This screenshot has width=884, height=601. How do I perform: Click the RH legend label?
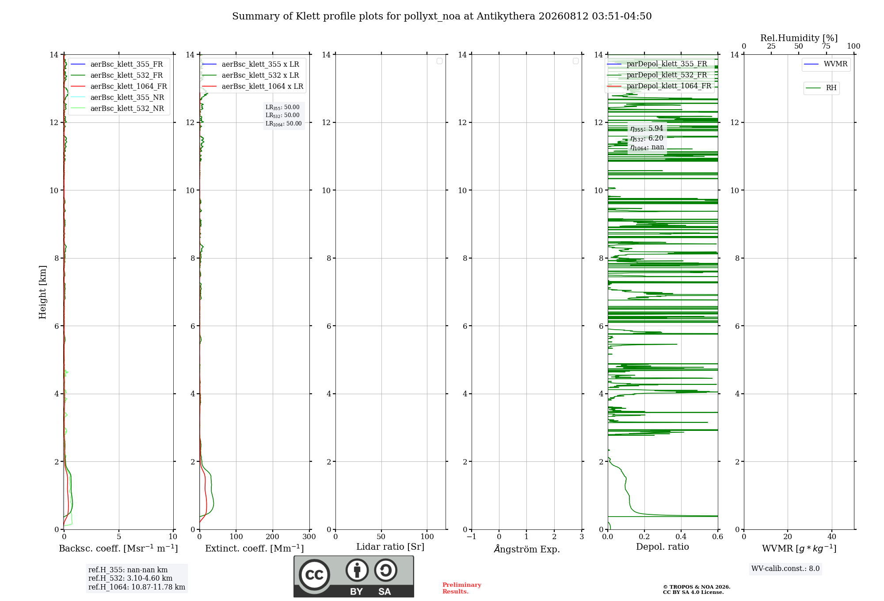coord(822,88)
